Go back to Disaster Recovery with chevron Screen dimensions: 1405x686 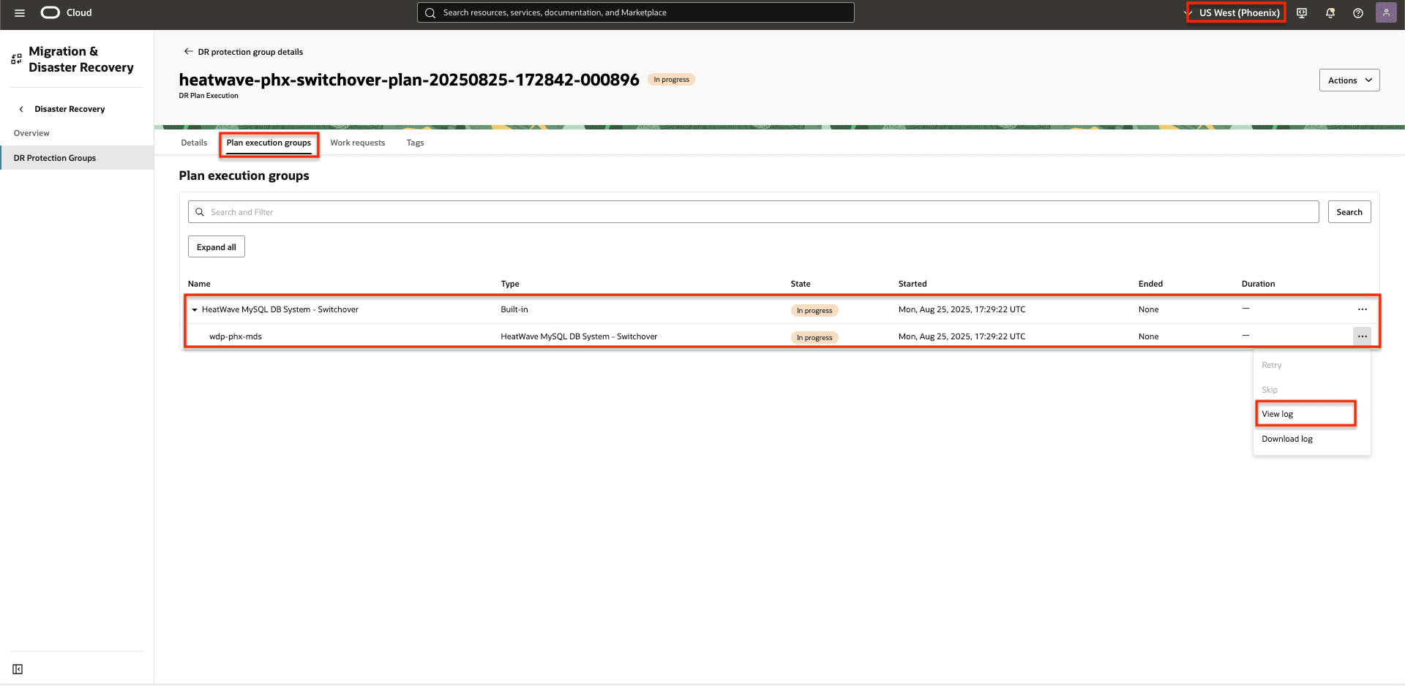point(21,109)
